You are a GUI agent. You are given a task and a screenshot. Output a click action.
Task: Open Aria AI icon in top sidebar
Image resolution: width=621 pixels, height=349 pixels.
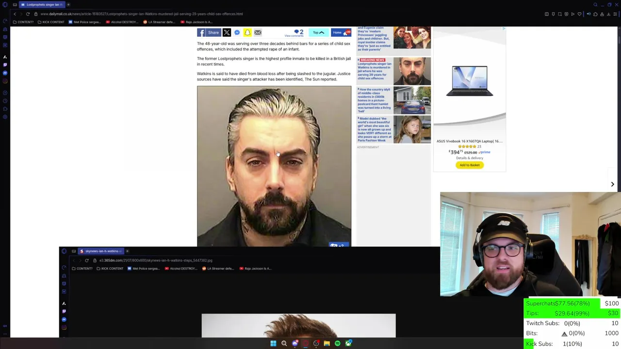[x=5, y=57]
